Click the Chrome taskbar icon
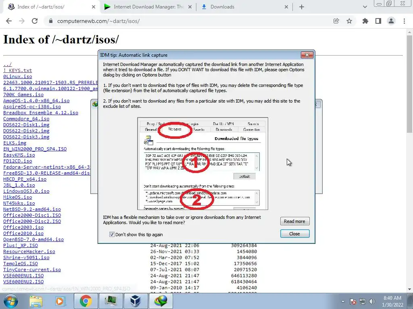Screen dimensions: 413x309 [x=86, y=301]
